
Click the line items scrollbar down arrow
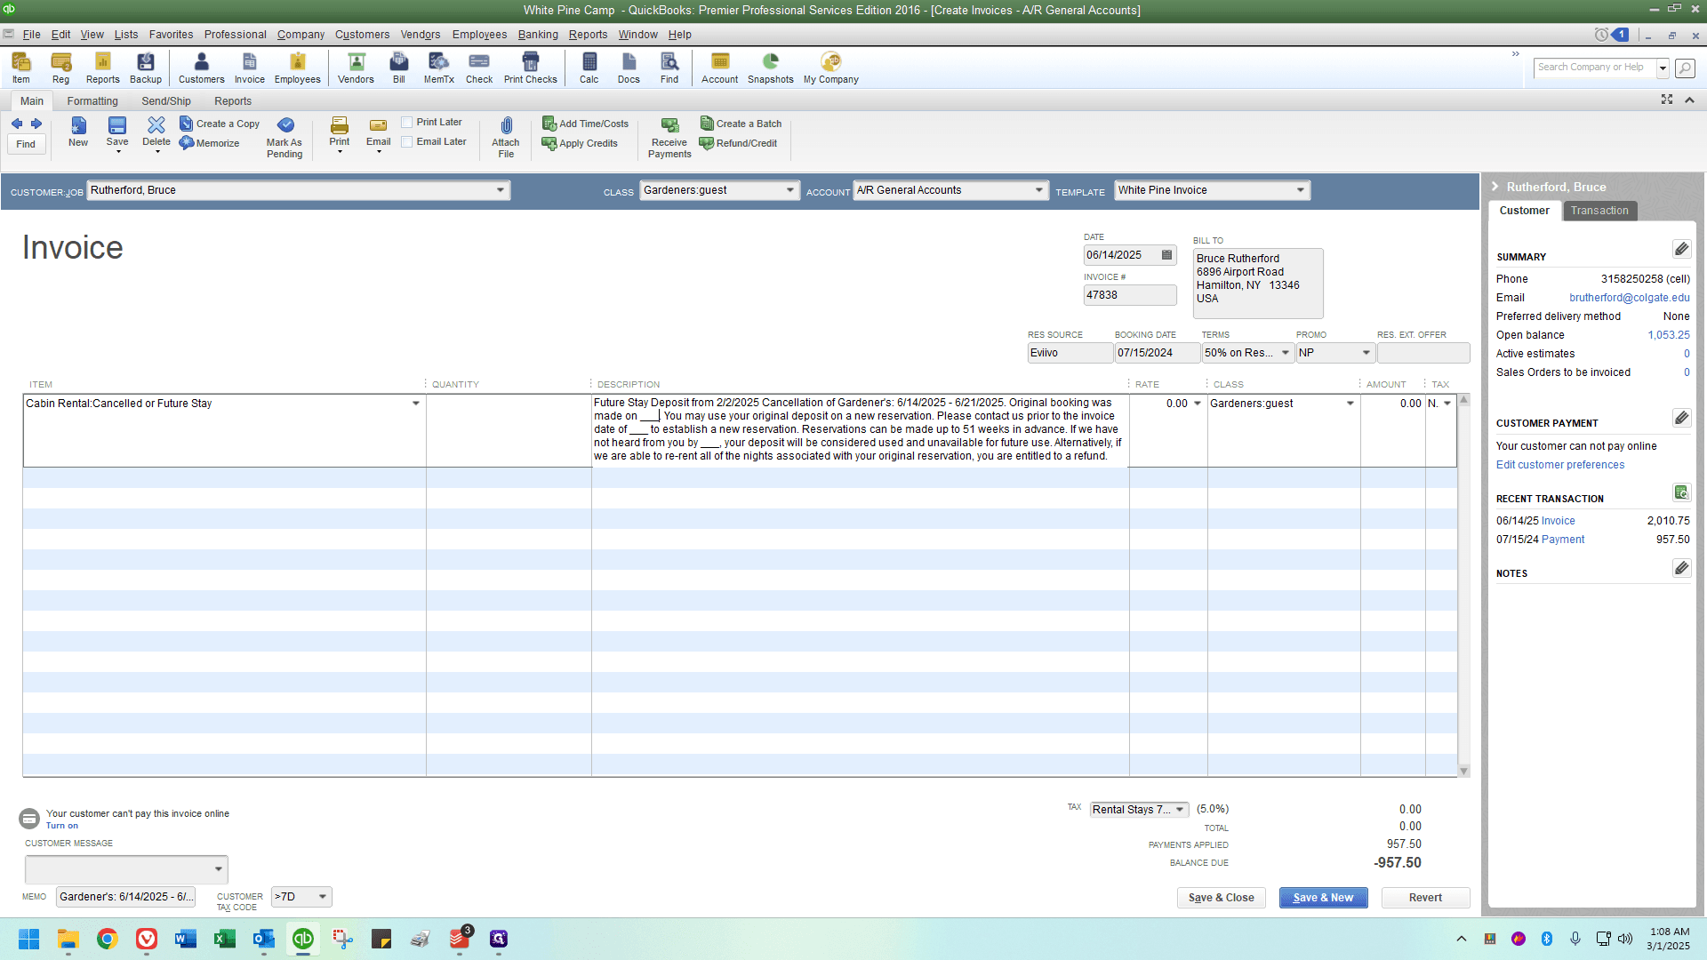coord(1463,771)
